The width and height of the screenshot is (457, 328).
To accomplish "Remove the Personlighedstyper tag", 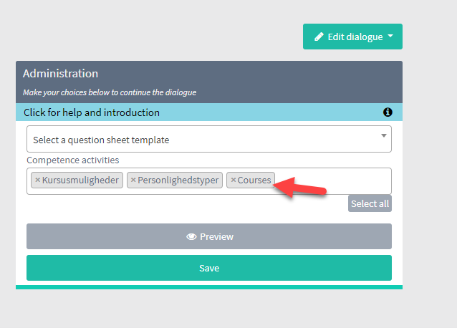I will pos(133,180).
